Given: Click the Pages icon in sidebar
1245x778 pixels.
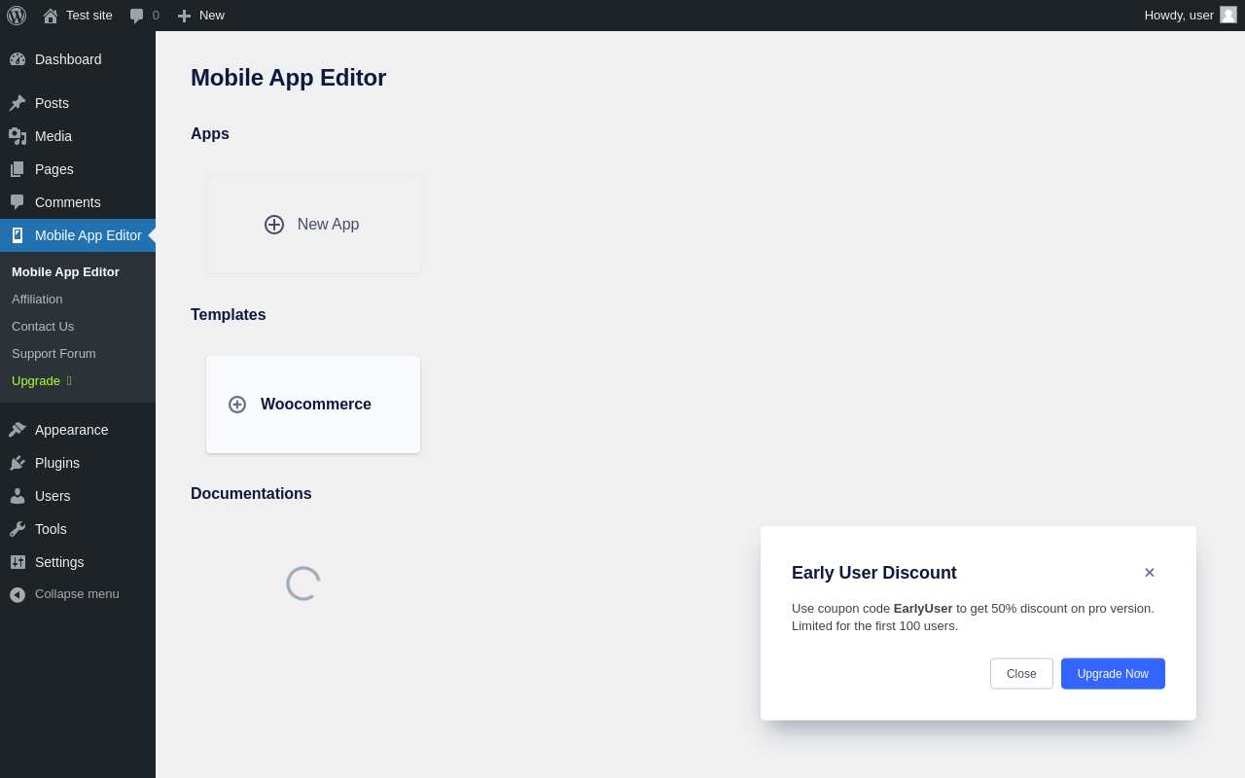Looking at the screenshot, I should click(x=18, y=169).
